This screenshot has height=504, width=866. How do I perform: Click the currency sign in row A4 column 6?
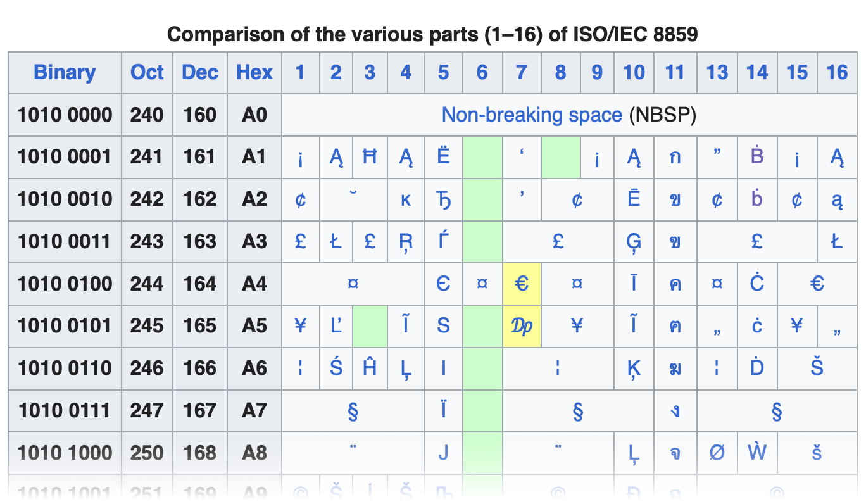(482, 284)
